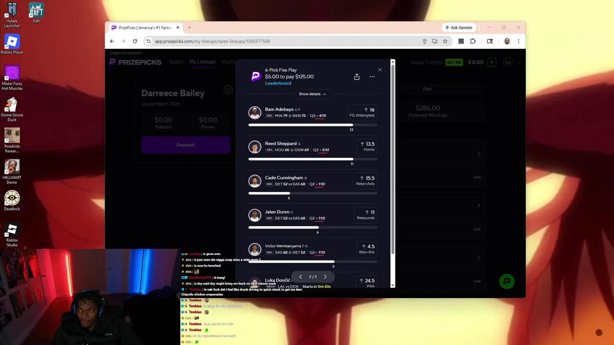
Task: Close the lineup details modal
Action: (380, 70)
